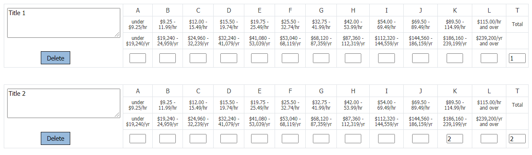Click inside the Title 2 text area
Image resolution: width=532 pixels, height=155 pixels.
[x=64, y=103]
